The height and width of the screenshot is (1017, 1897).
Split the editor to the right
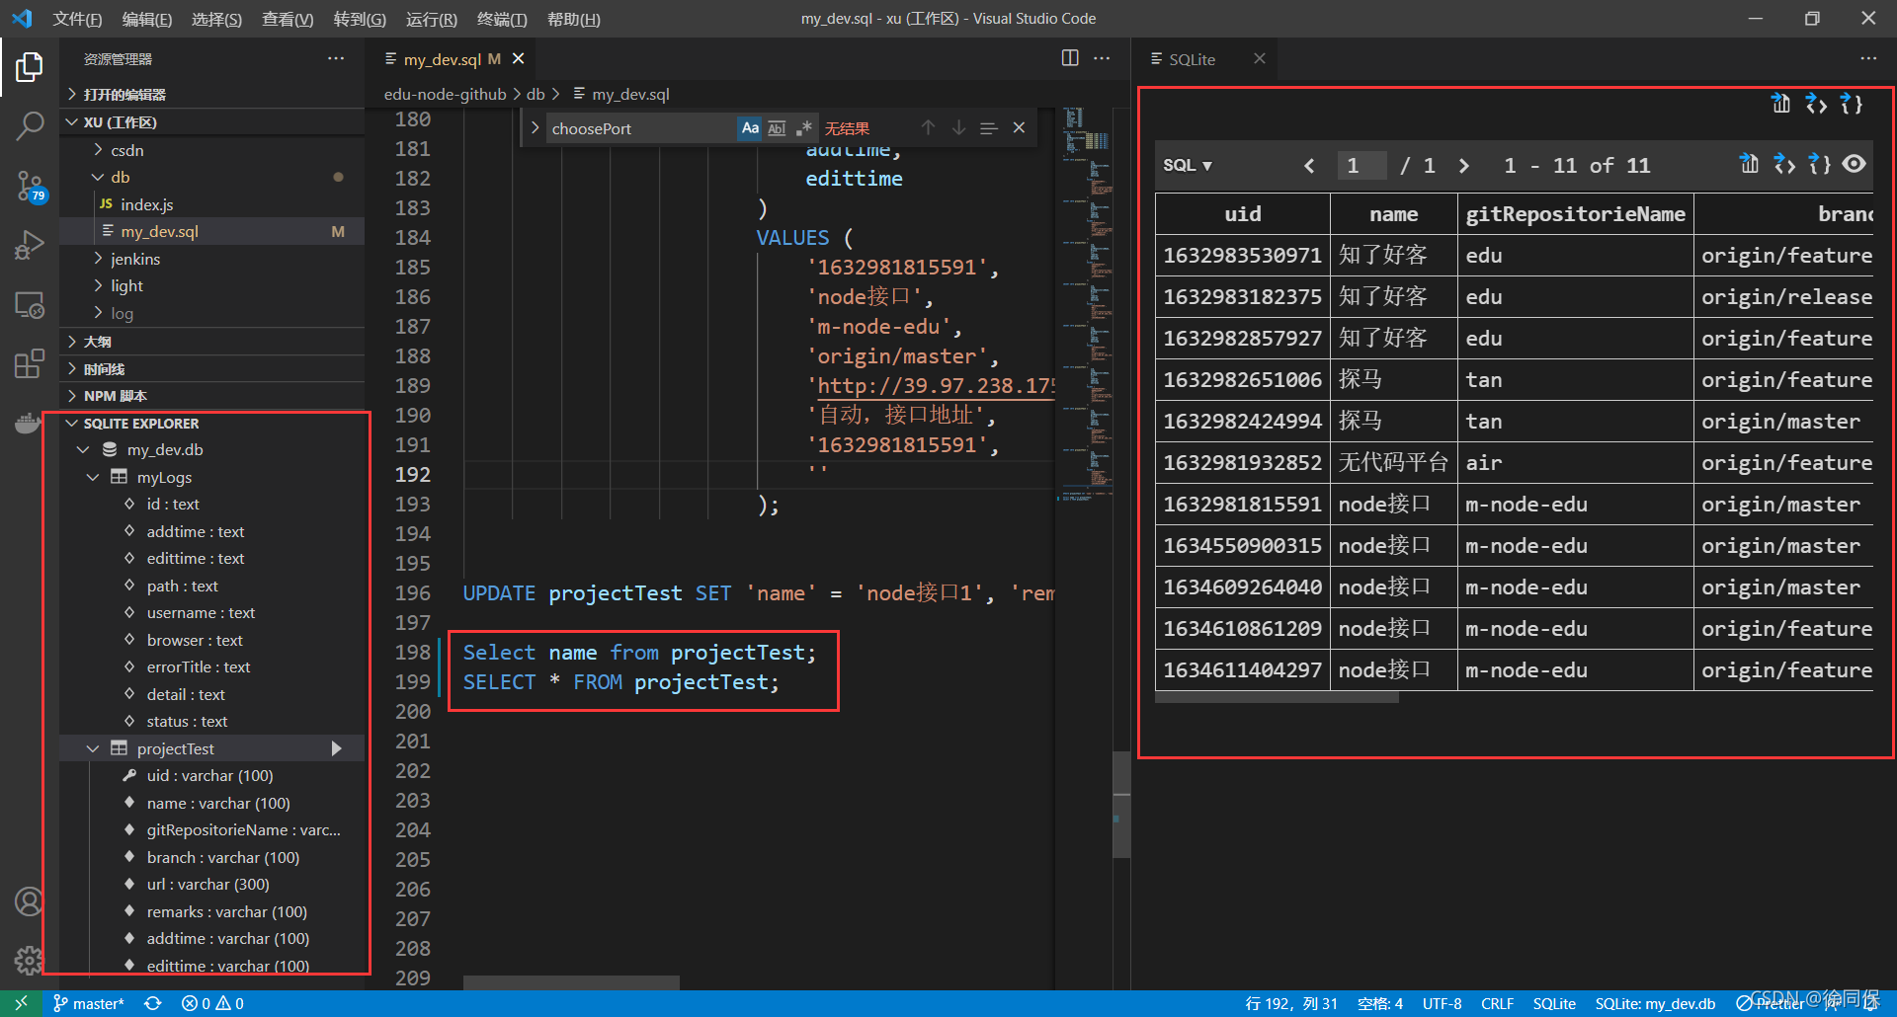pyautogui.click(x=1070, y=58)
